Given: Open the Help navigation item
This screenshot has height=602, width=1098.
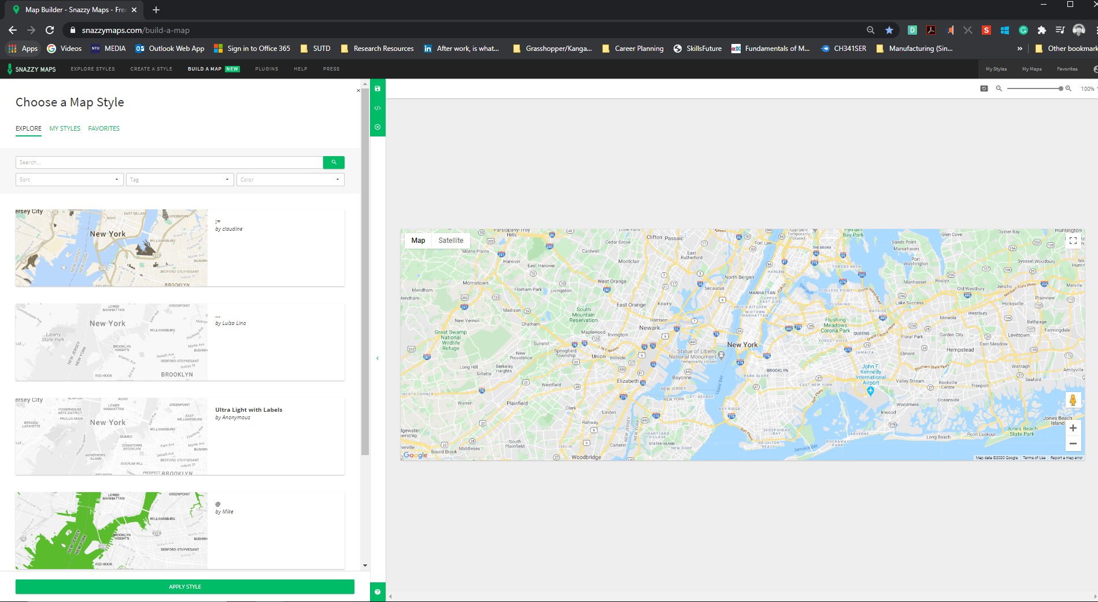Looking at the screenshot, I should click(301, 69).
